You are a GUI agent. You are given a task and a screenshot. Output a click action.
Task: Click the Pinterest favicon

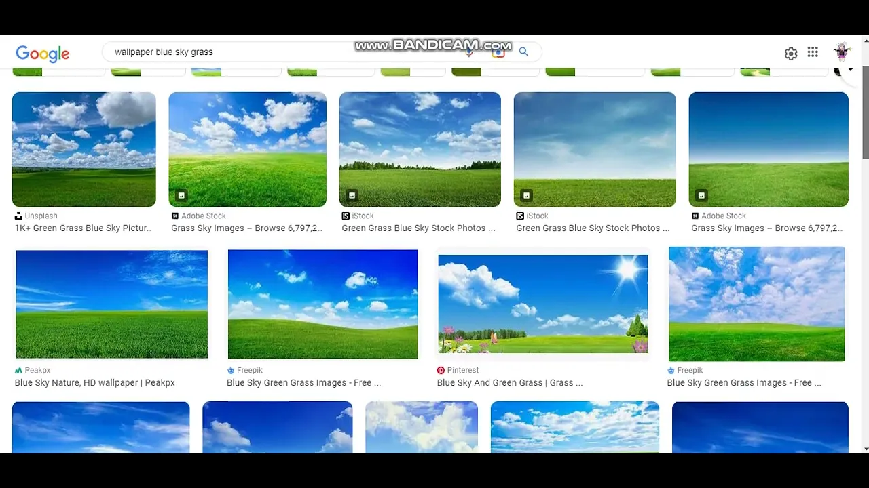point(441,371)
